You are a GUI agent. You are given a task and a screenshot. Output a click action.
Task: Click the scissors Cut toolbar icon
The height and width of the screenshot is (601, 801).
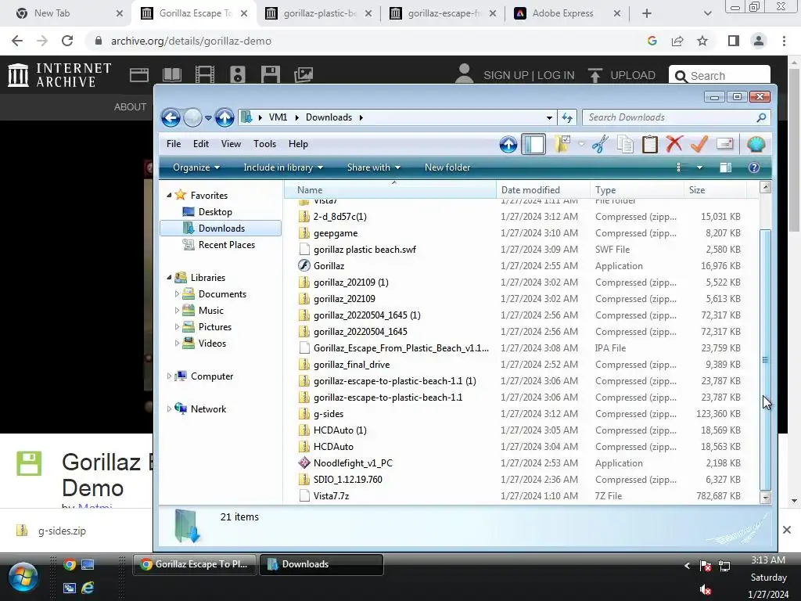coord(601,144)
